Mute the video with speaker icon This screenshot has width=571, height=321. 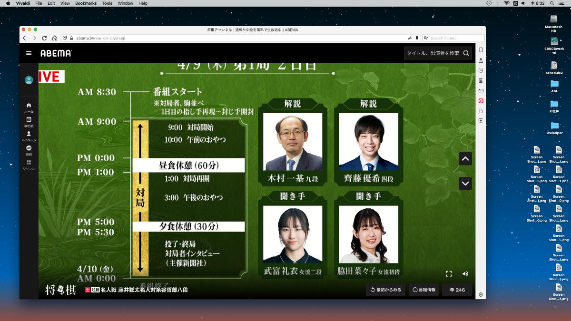point(465,274)
